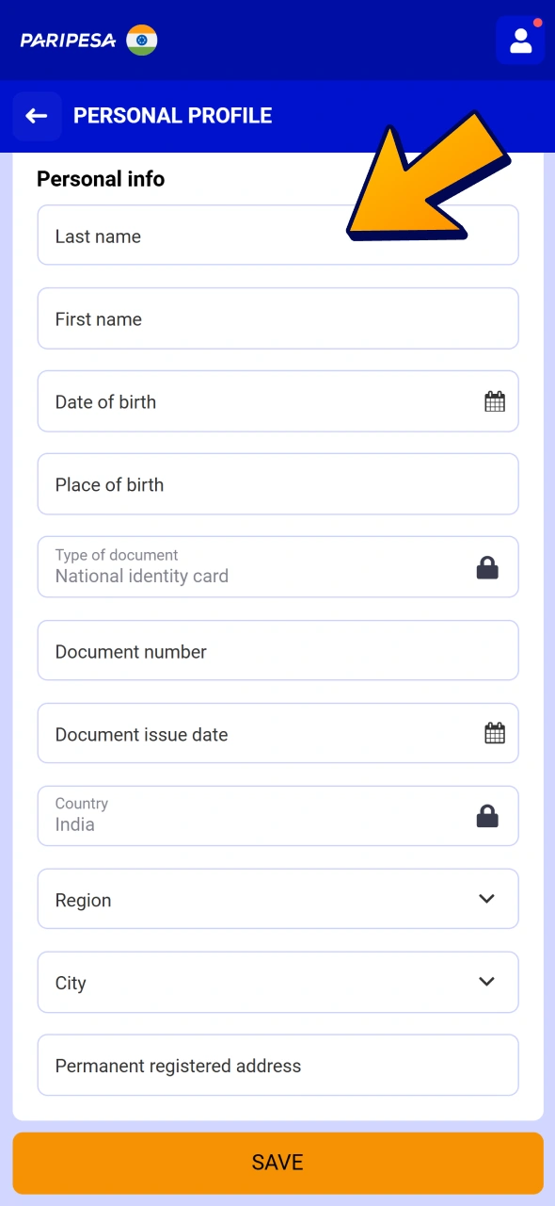Click the back arrow in the header
Image resolution: width=555 pixels, height=1206 pixels.
click(36, 115)
